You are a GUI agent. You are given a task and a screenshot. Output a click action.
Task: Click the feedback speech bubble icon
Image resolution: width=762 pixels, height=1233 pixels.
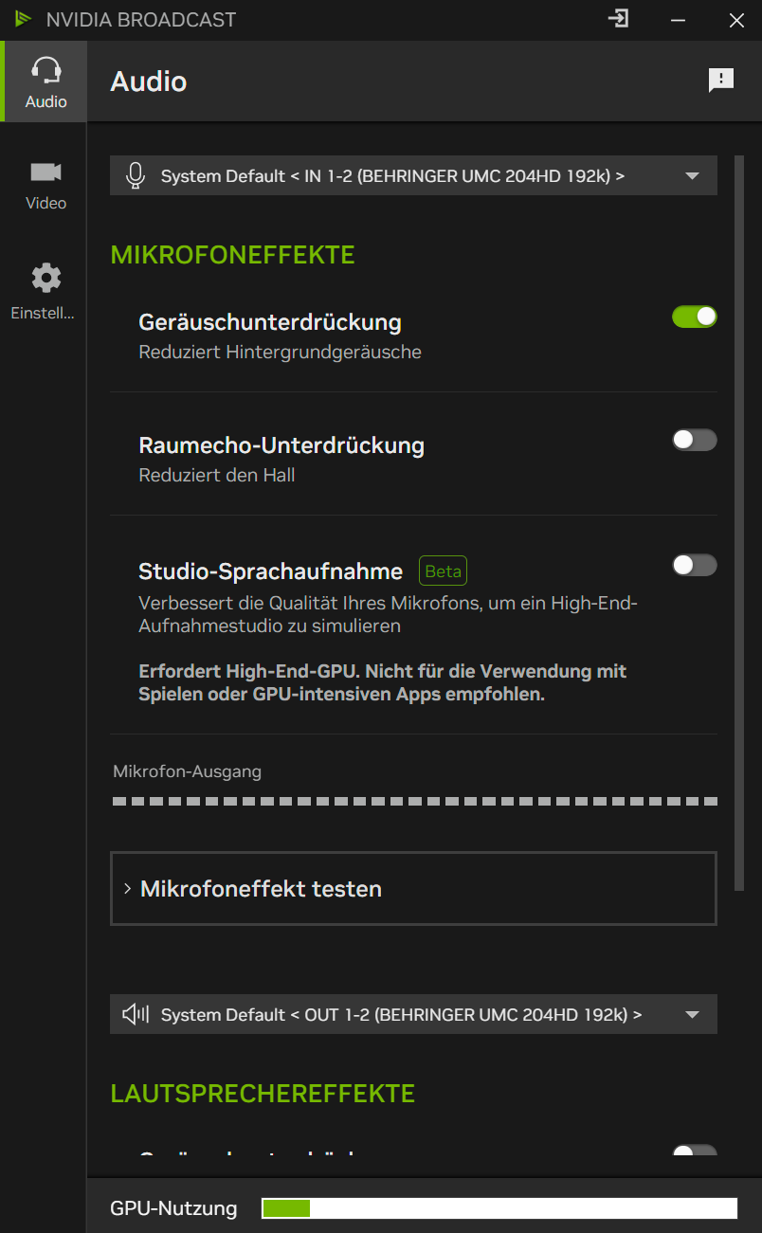tap(721, 81)
